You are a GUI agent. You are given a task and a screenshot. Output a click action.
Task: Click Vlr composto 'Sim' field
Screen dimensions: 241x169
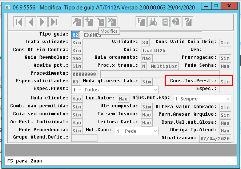point(146,107)
